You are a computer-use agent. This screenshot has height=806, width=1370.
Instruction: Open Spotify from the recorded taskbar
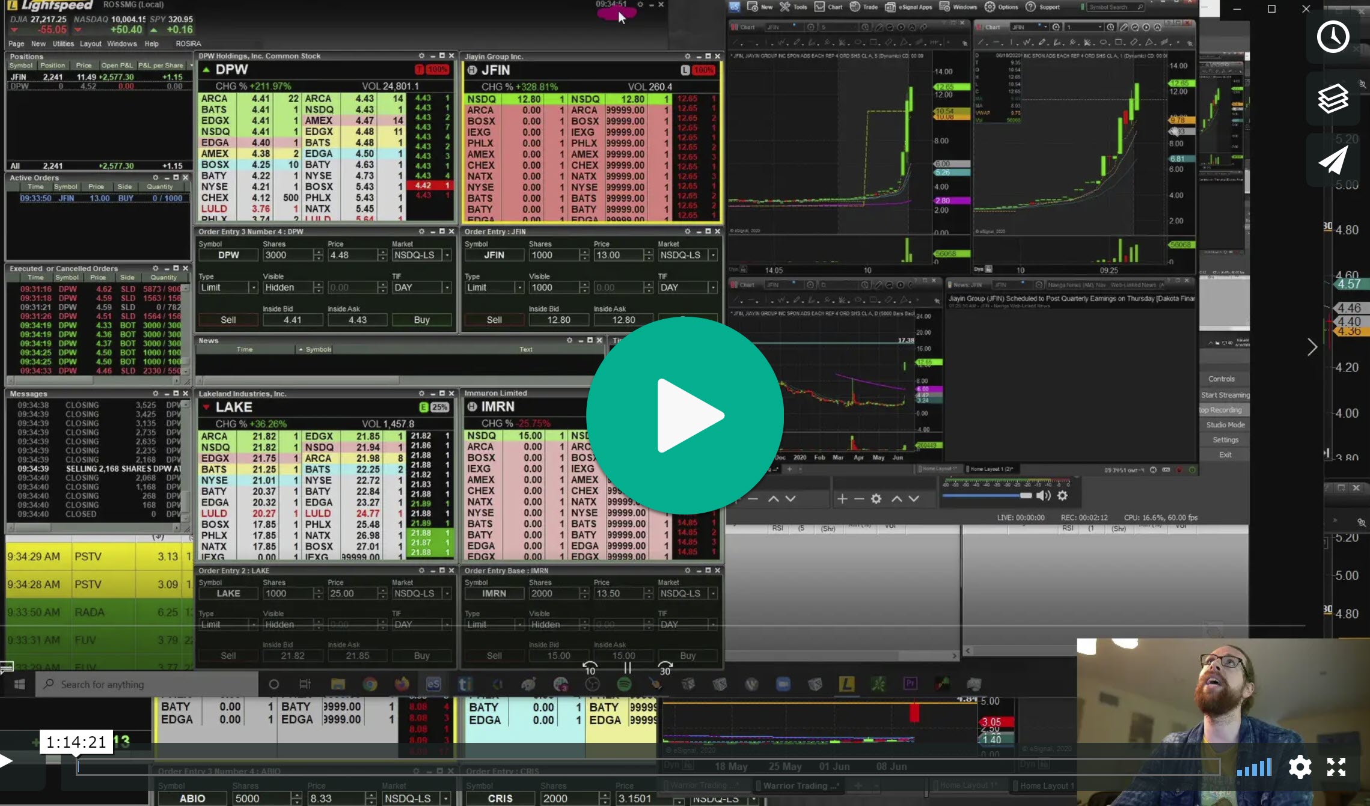click(x=624, y=685)
